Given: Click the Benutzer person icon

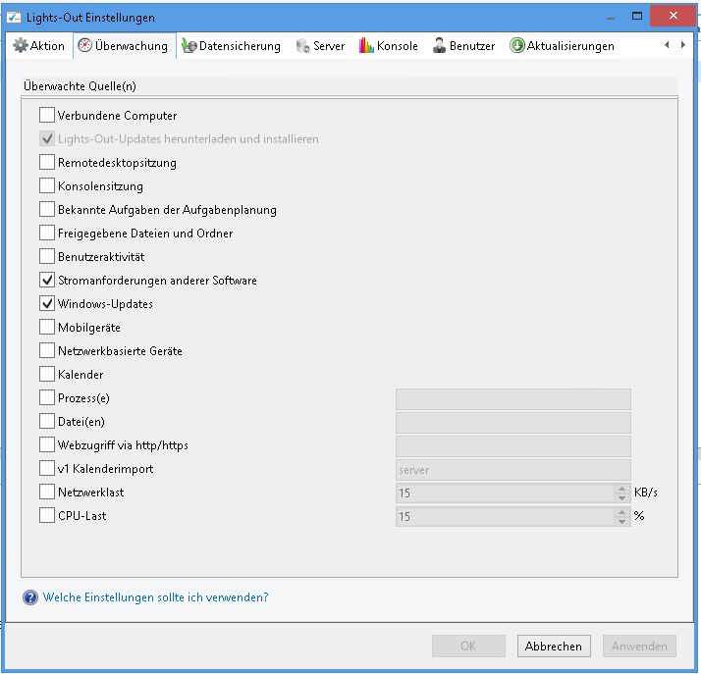Looking at the screenshot, I should pos(440,46).
